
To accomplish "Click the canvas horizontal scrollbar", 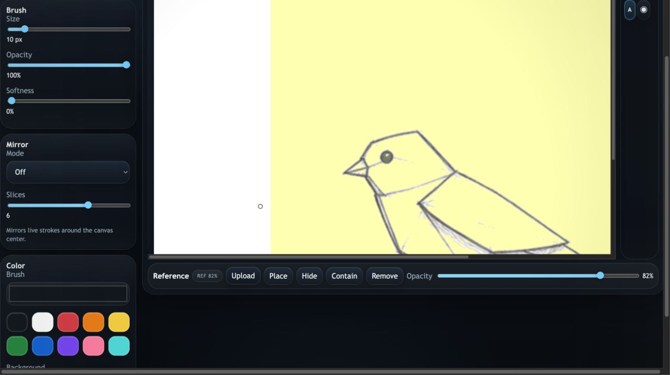I will [309, 257].
